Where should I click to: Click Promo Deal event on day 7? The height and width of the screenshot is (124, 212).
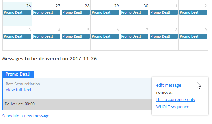(x=135, y=36)
